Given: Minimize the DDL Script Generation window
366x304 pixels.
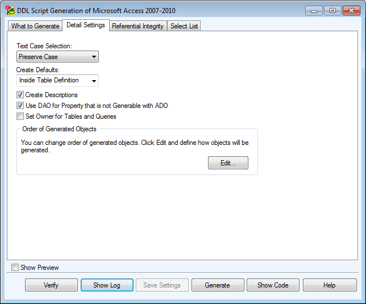Looking at the screenshot, I should [315, 11].
